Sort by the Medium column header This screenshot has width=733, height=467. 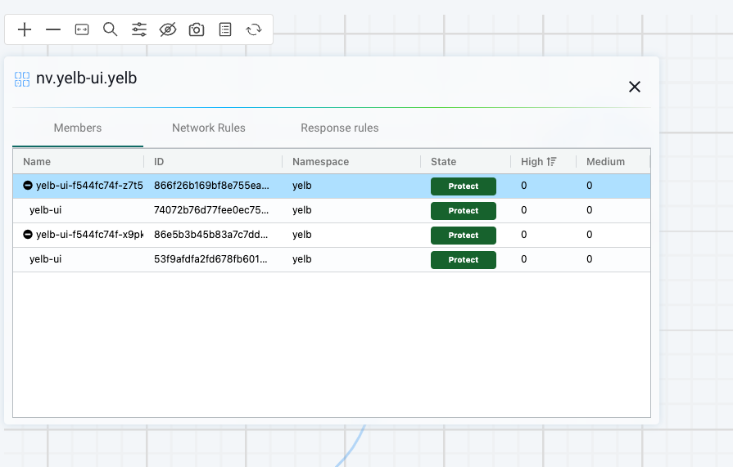(605, 162)
